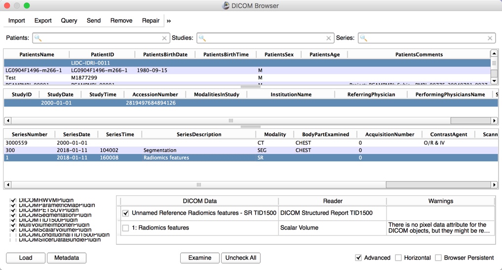Click the no pixel data warning text
Screen dimensions: 502x270
point(439,228)
